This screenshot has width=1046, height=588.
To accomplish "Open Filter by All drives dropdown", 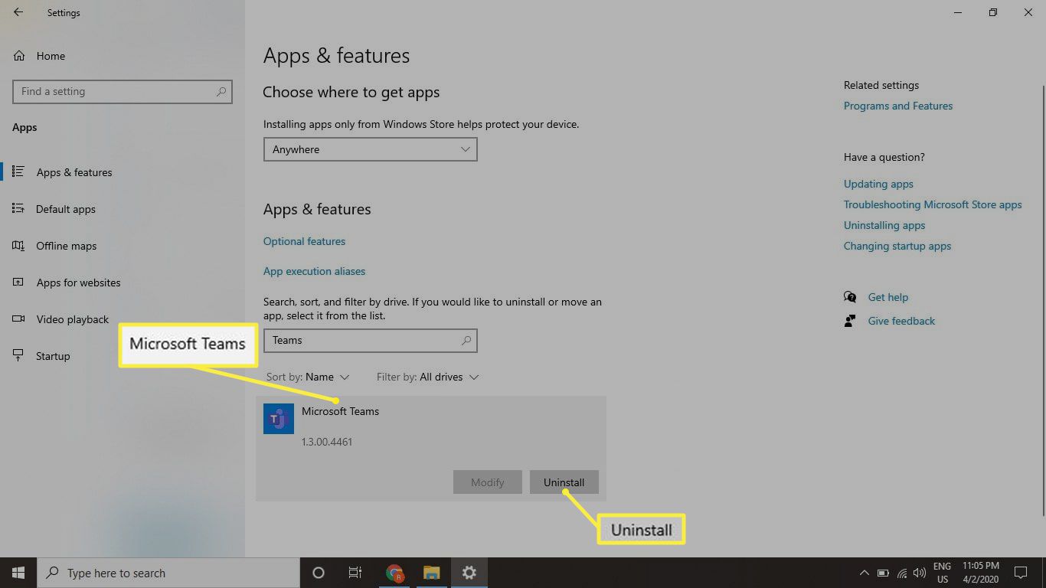I will [x=427, y=377].
